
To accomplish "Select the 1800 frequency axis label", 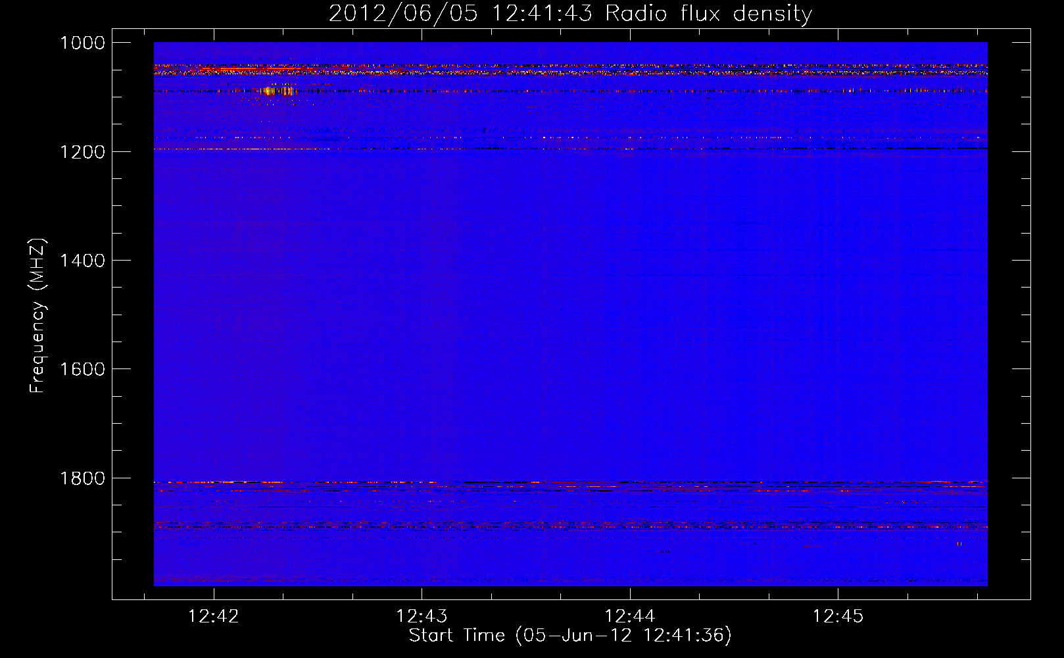I will pyautogui.click(x=82, y=478).
